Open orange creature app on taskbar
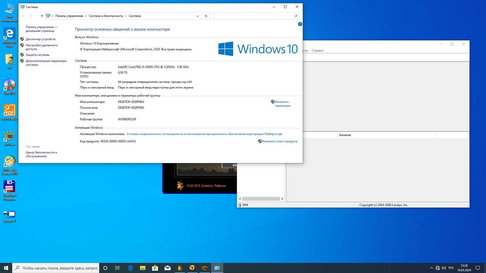Viewport: 486px width, 273px height. [x=180, y=268]
